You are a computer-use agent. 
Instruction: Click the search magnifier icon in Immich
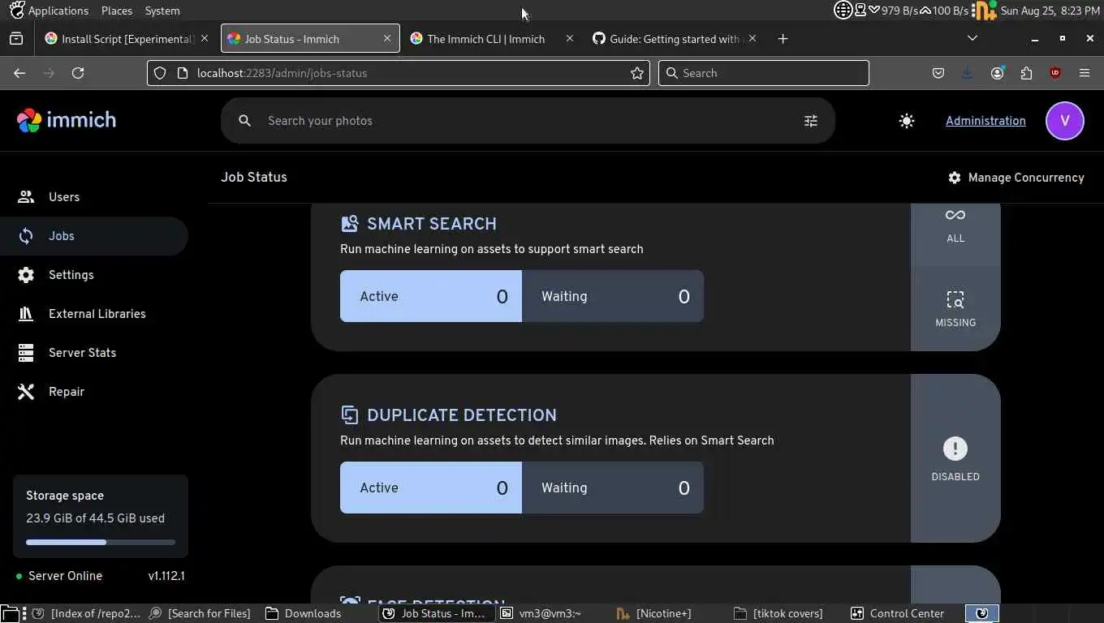coord(244,121)
